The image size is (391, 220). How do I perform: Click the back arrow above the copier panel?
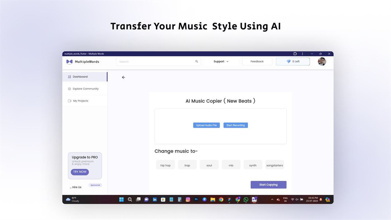pos(123,77)
